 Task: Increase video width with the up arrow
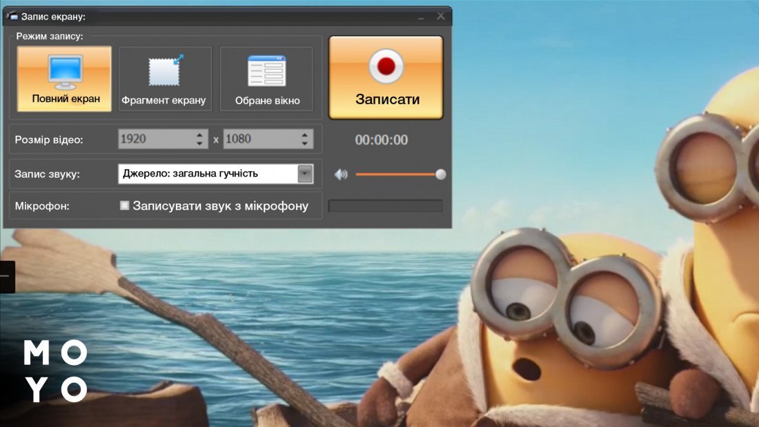[x=199, y=135]
